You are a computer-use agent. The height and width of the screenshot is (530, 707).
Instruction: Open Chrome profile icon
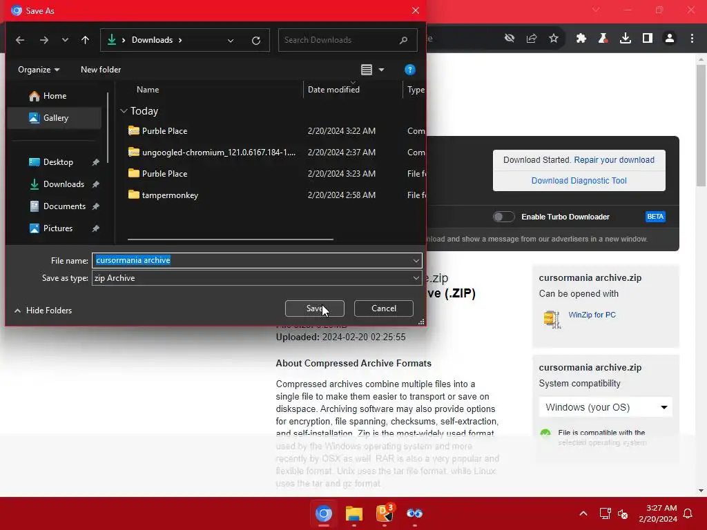pyautogui.click(x=670, y=39)
